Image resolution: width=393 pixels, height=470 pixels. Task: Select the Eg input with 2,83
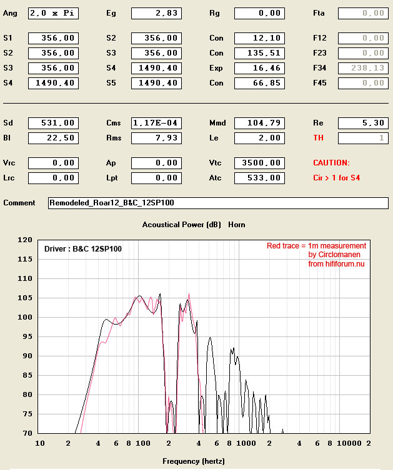point(156,14)
